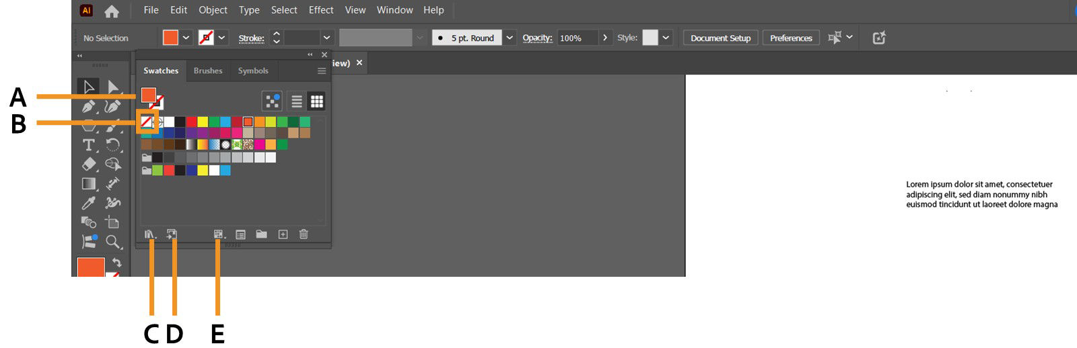Select the Direct Selection tool
The width and height of the screenshot is (1077, 348).
113,87
